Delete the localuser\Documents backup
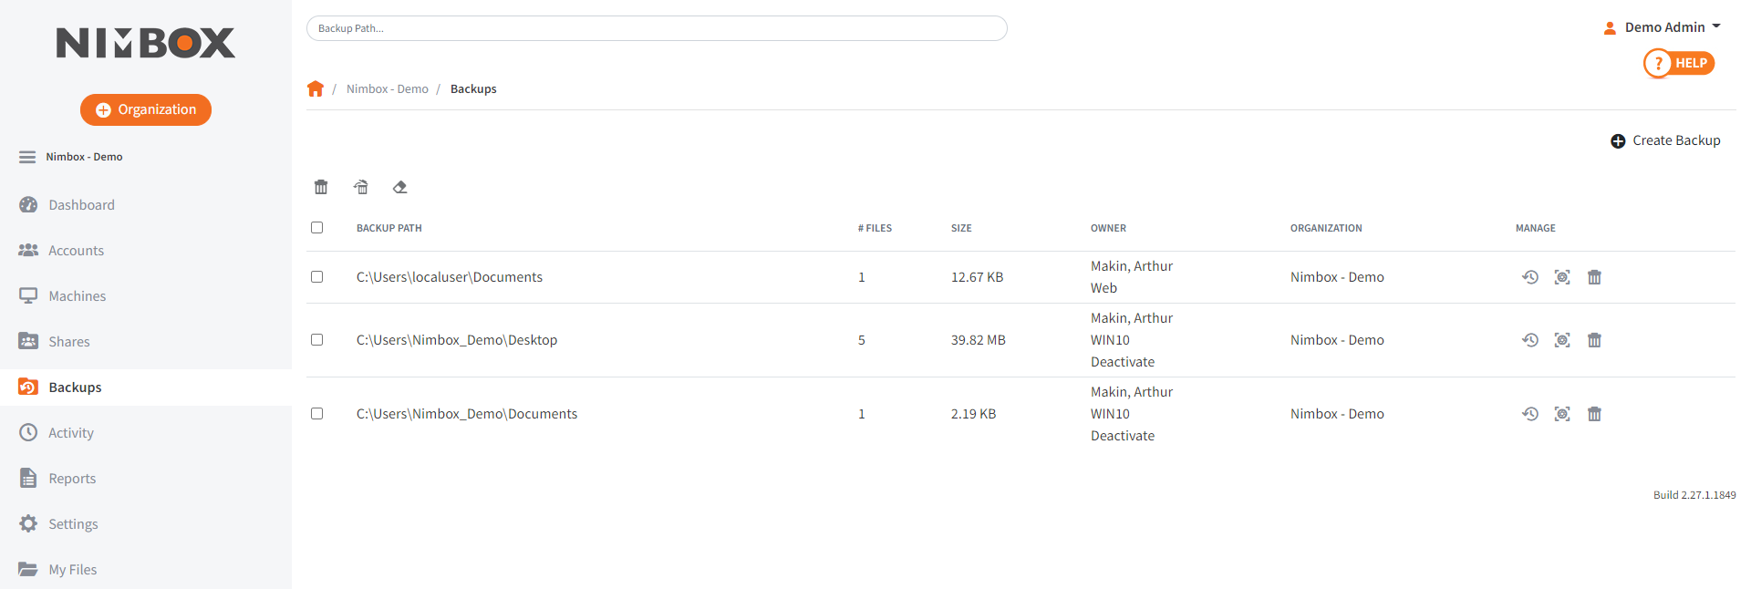1751x589 pixels. (1594, 277)
